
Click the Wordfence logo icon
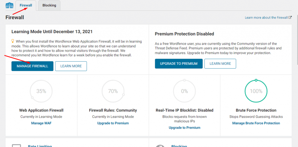[x=10, y=6]
